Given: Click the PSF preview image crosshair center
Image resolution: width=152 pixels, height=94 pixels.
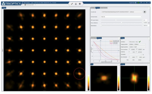Looking at the screenshot, I should (104, 78).
